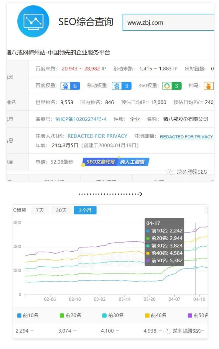219x349 pixels.
Task: Toggle the 前20名 legend series
Action: 70,315
